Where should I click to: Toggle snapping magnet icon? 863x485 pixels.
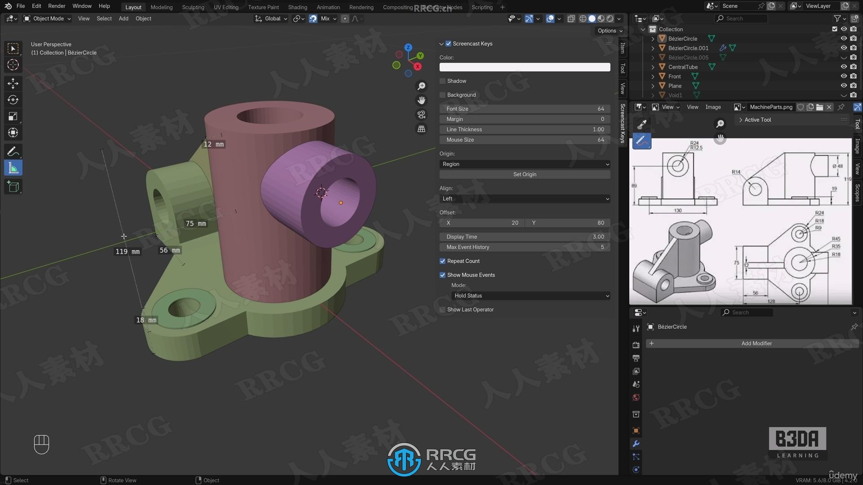[x=313, y=18]
